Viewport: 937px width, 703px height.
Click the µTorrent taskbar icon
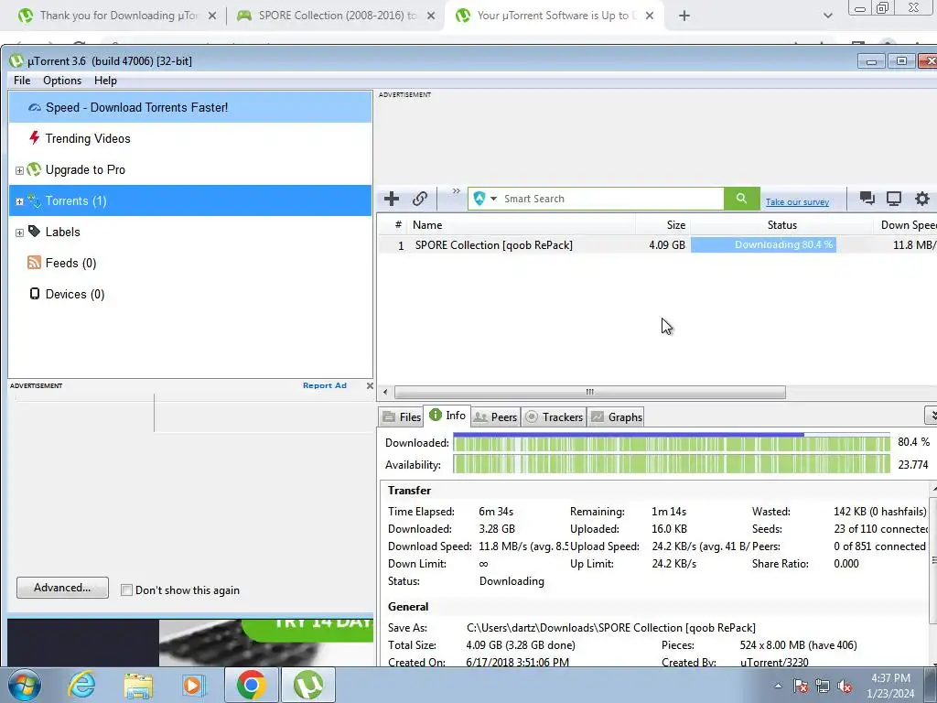pyautogui.click(x=308, y=685)
